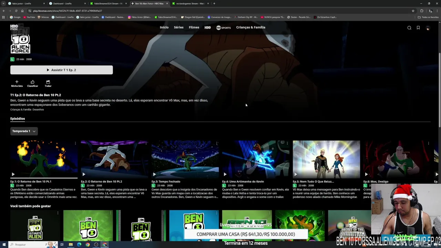Open the Crianças & Família genre link
The image size is (441, 248).
tap(21, 110)
